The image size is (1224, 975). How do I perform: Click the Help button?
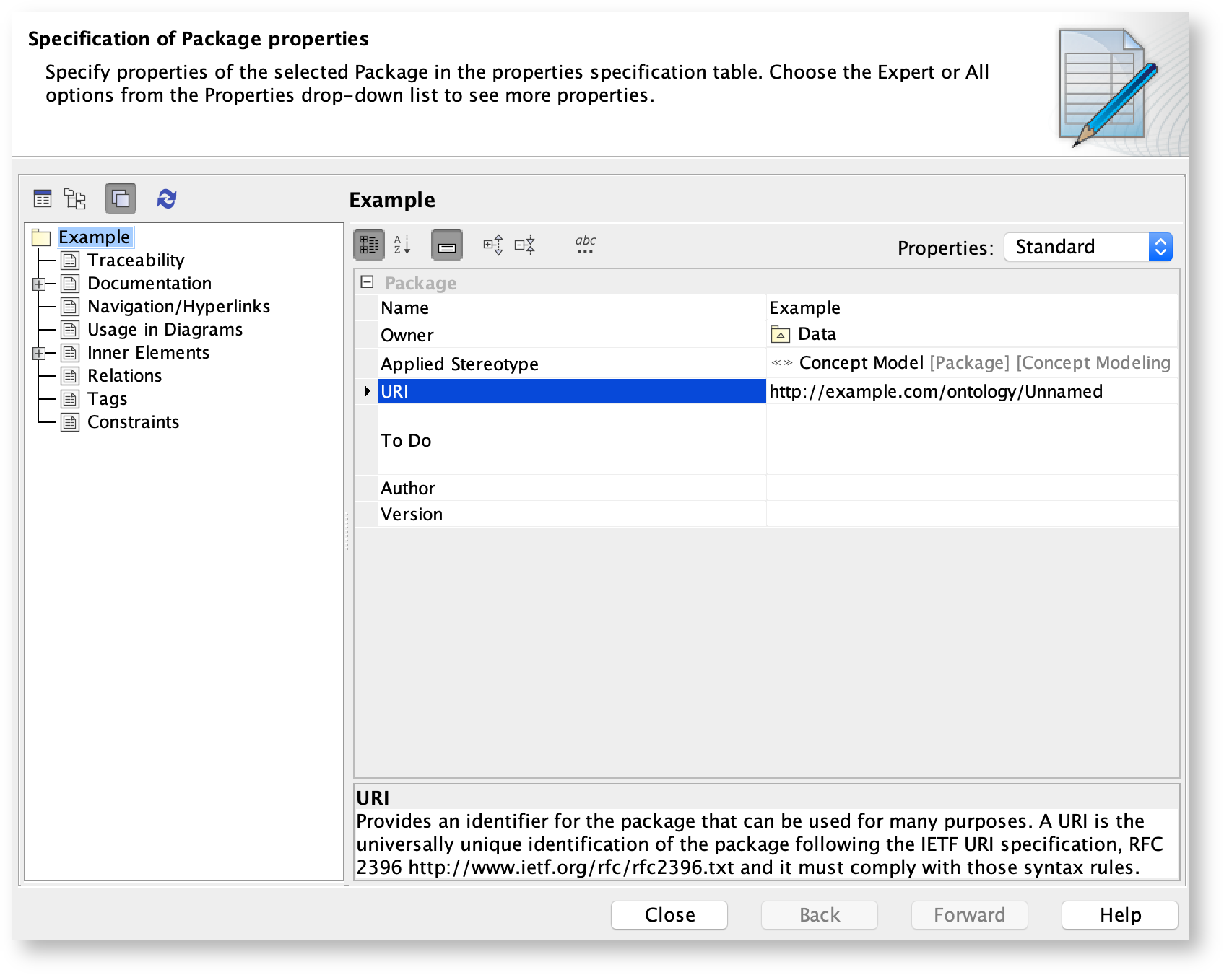coord(1119,915)
